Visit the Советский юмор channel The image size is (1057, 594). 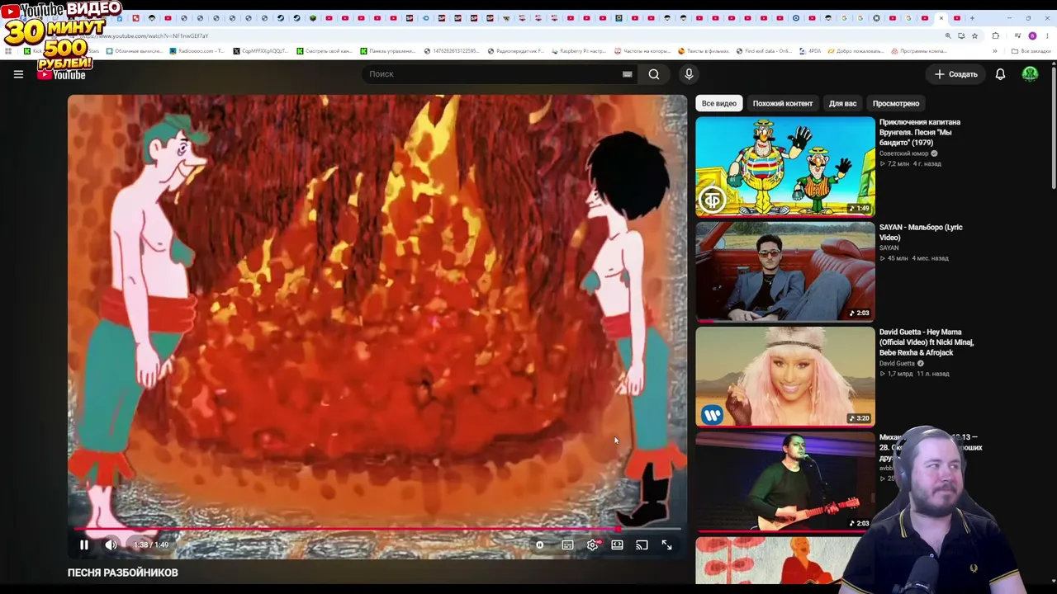pos(904,153)
